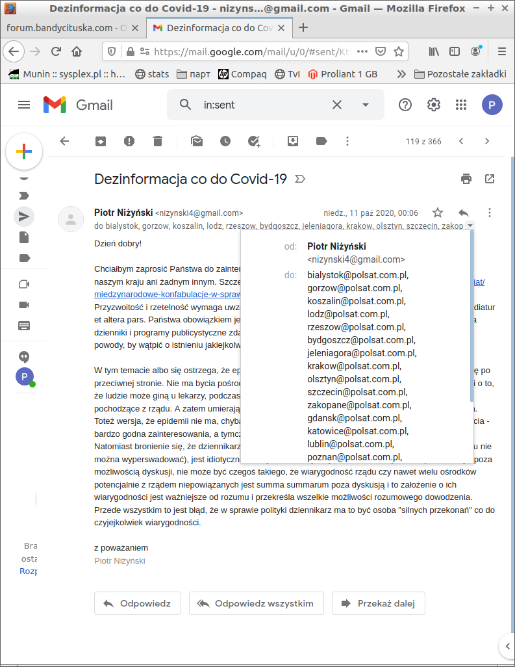Show search options dropdown arrow

point(366,105)
